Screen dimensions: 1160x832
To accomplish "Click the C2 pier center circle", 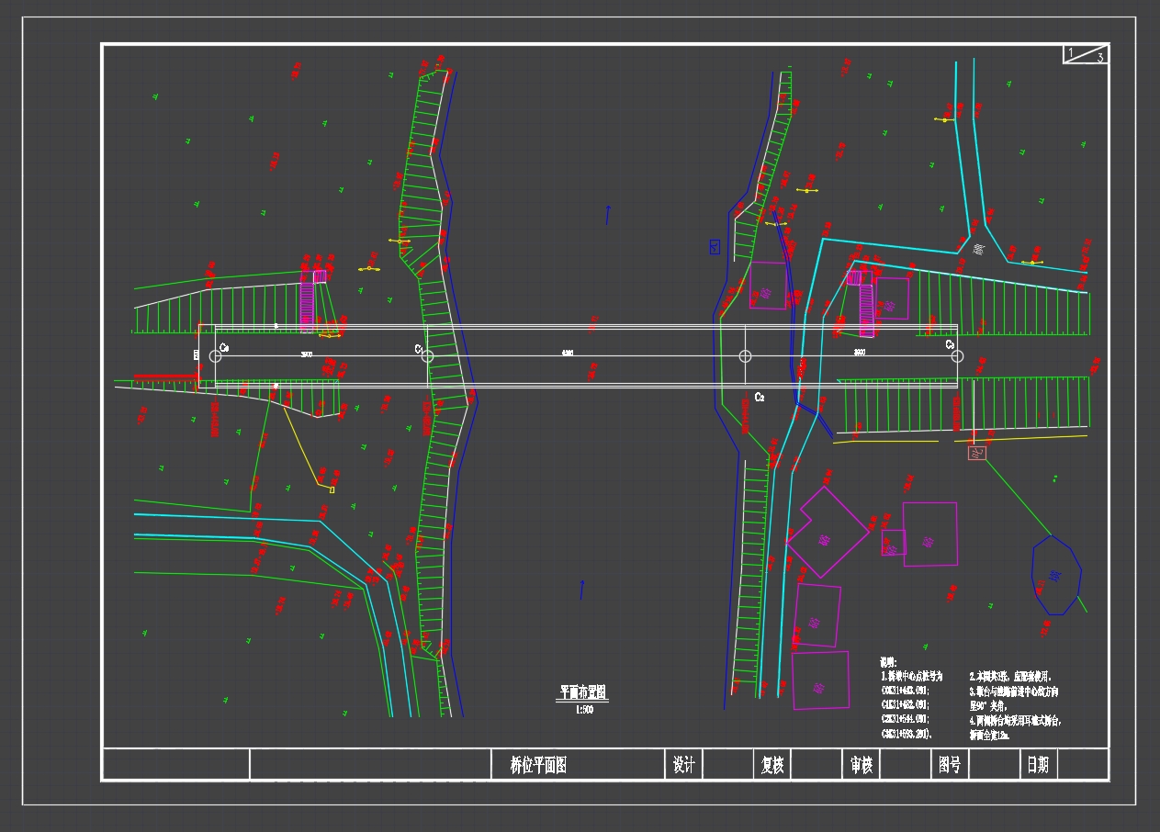I will 745,356.
